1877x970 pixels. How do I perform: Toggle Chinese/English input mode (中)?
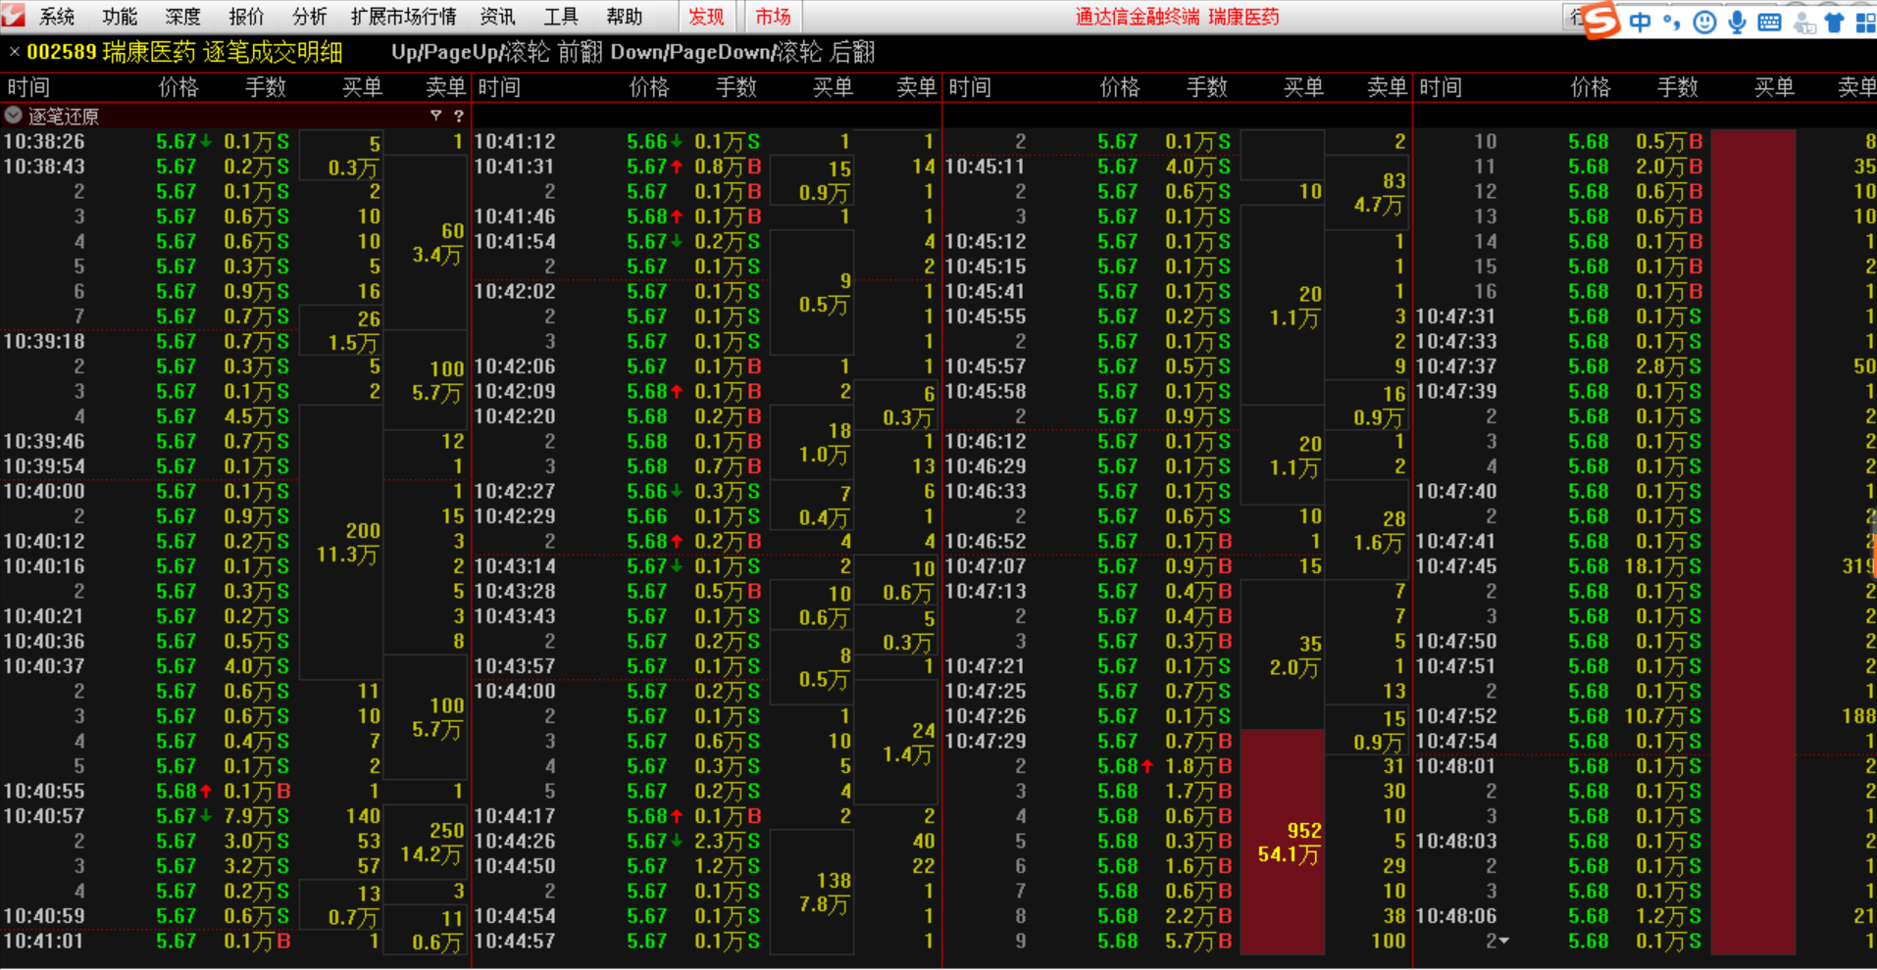1640,22
